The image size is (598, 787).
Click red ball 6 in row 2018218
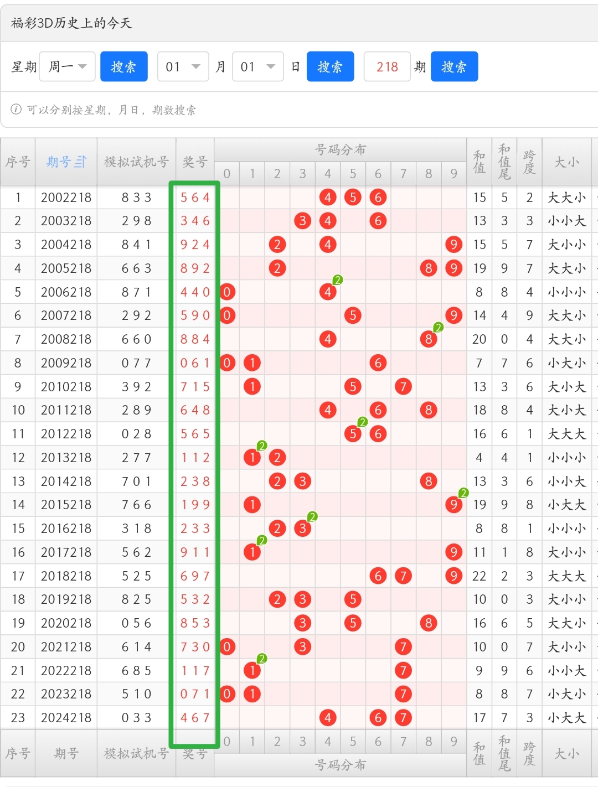[x=378, y=576]
